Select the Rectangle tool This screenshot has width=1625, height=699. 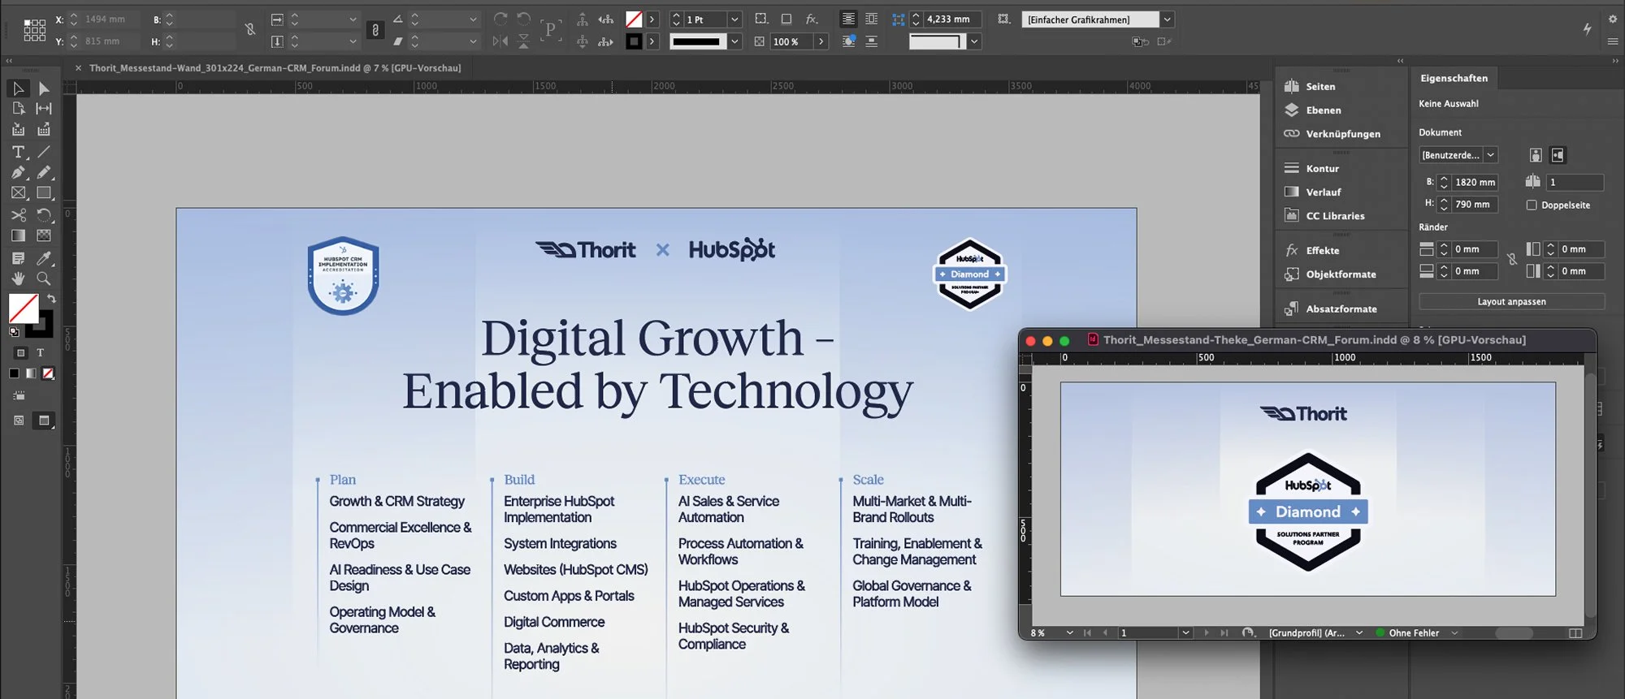pos(44,193)
